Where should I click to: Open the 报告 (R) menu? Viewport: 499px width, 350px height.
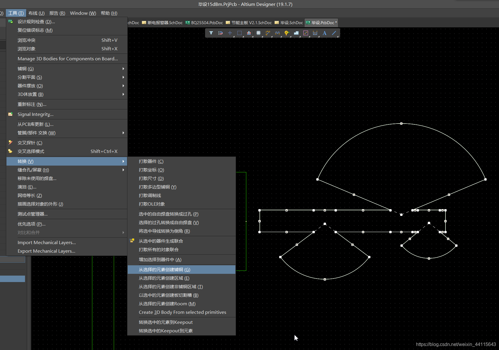click(57, 13)
